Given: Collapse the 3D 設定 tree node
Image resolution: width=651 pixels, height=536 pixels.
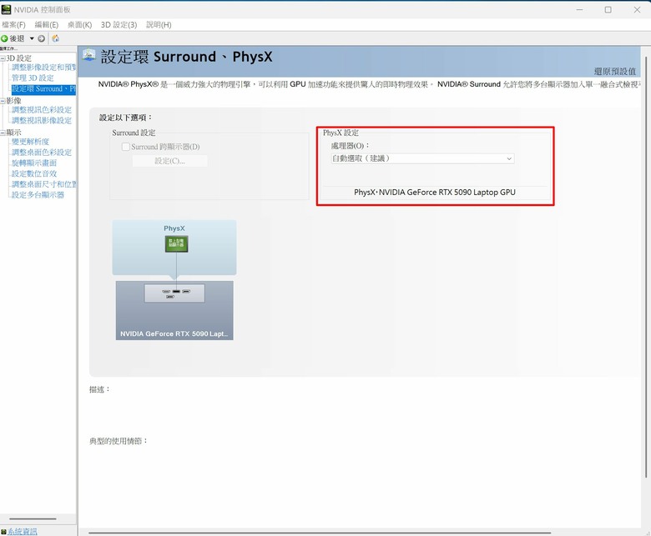Looking at the screenshot, I should [x=3, y=58].
